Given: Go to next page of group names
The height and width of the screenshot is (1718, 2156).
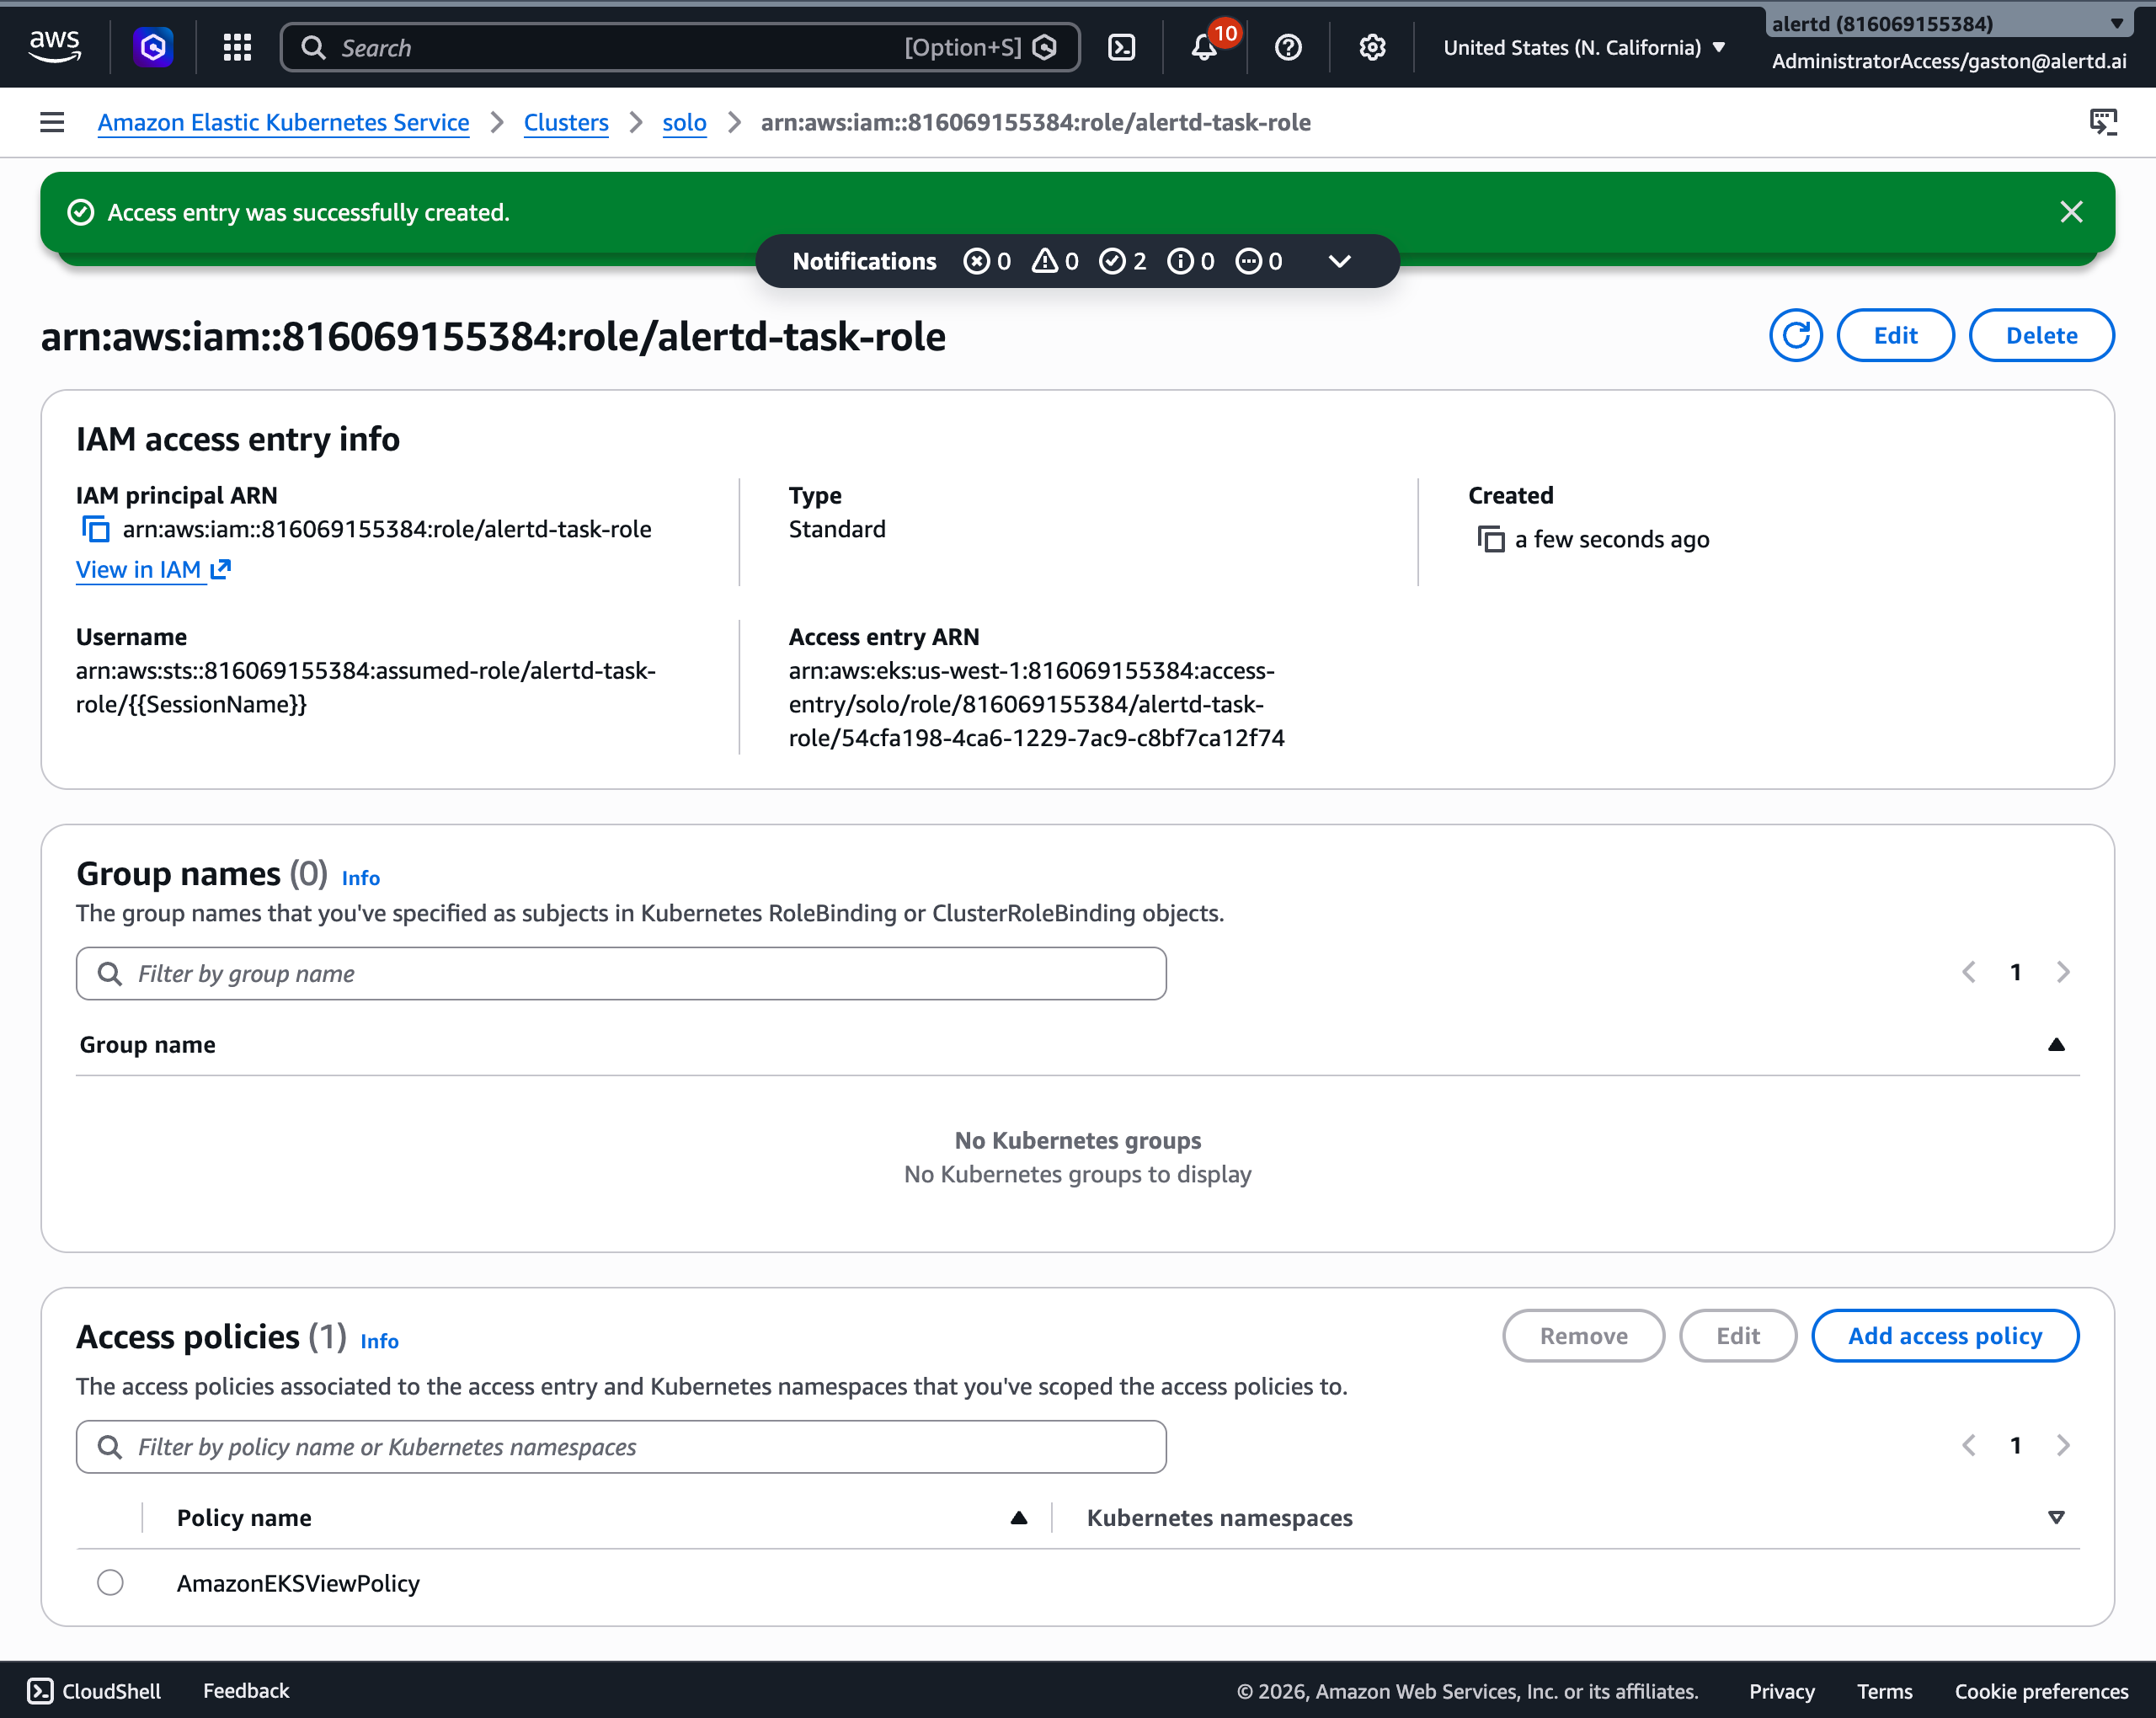Looking at the screenshot, I should [x=2062, y=972].
